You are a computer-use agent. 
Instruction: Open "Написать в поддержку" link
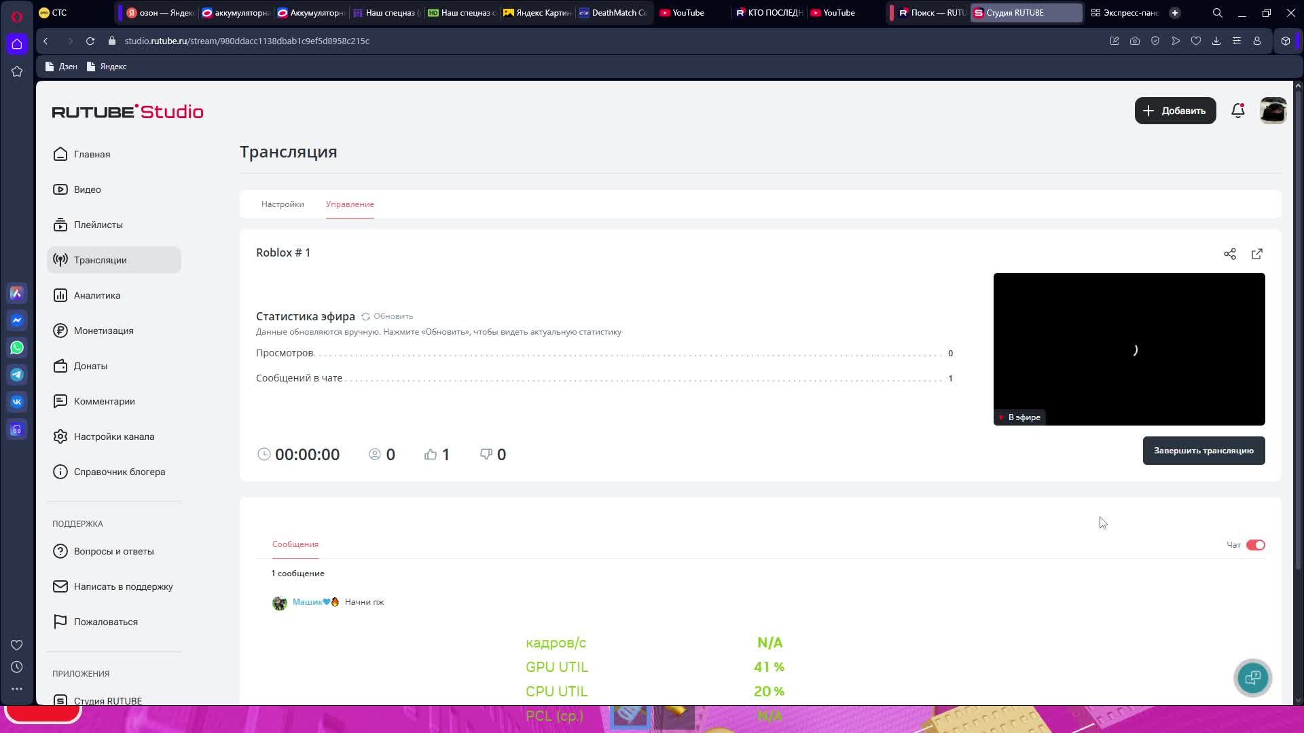pyautogui.click(x=123, y=586)
